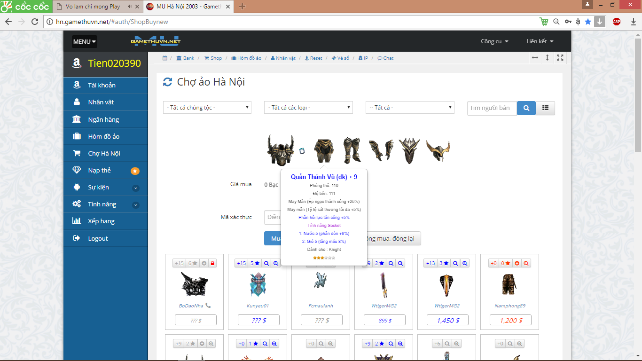Open a new browser tab with the plus button

(242, 7)
